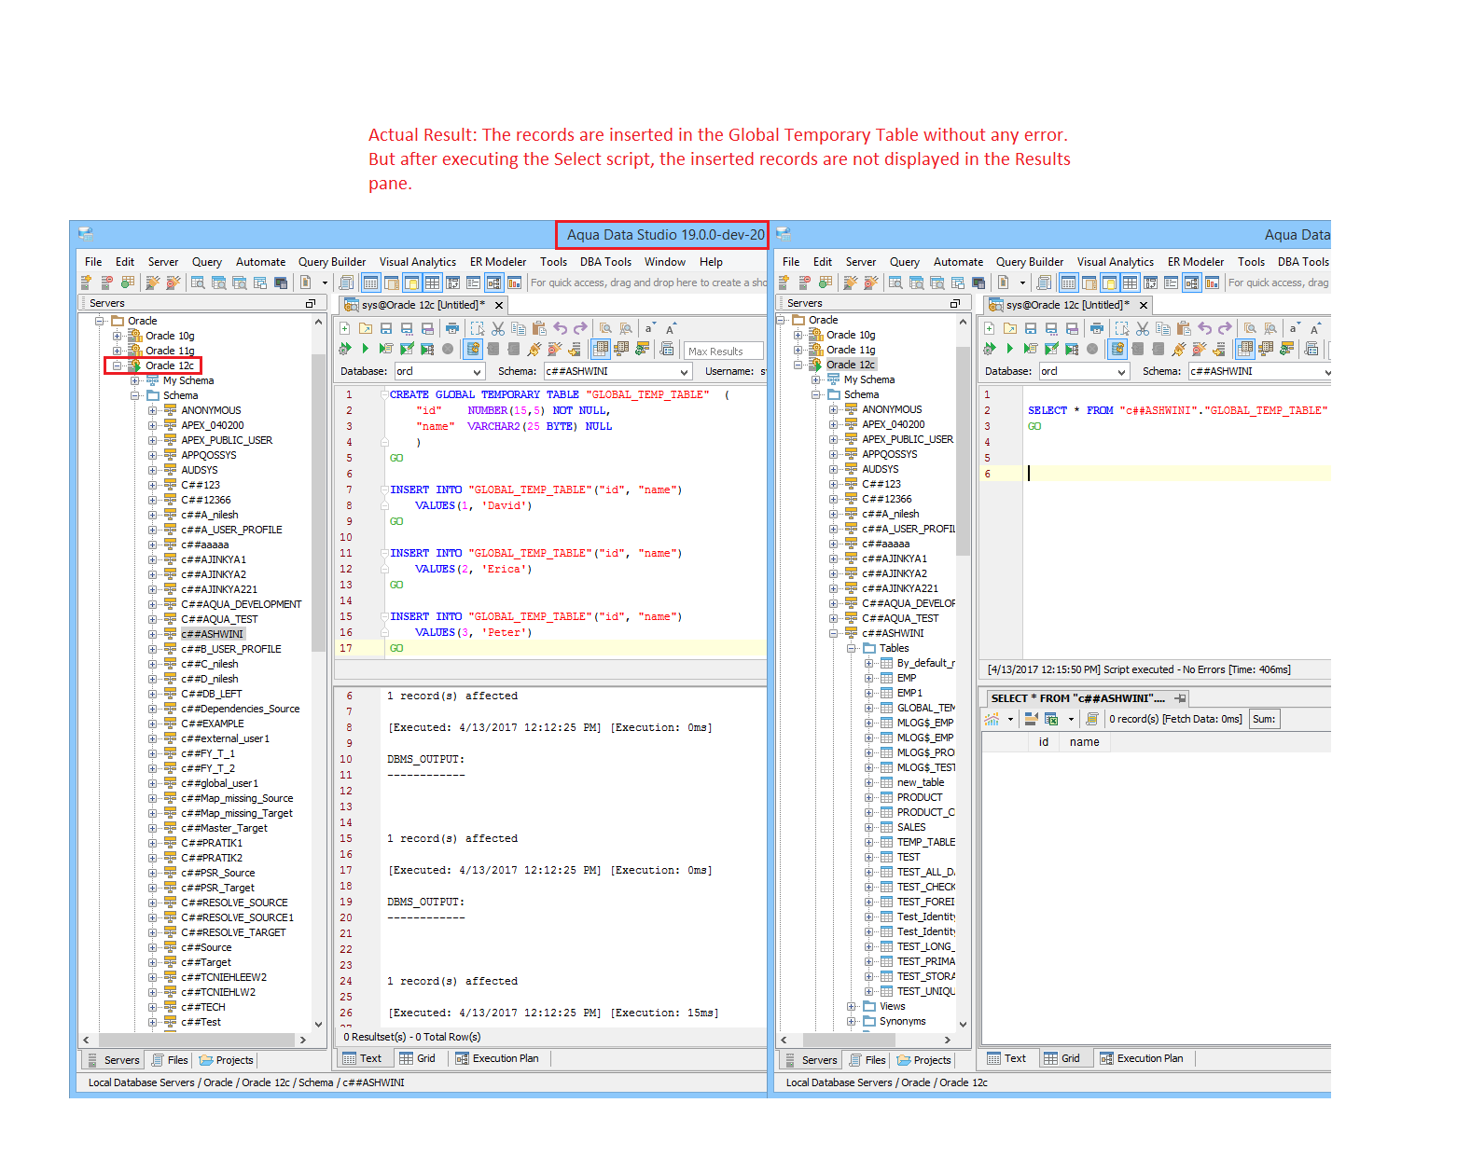The image size is (1457, 1158).
Task: Close the sys@Oracle 12c tab in left window
Action: 499,305
